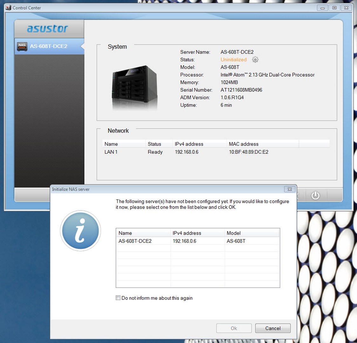Screen dimensions: 357x343
Task: Click the gear icon next to Uninitialized status
Action: click(255, 60)
